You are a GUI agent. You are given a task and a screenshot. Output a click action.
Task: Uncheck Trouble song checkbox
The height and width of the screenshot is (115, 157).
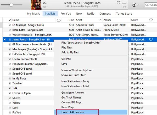coord(10,83)
